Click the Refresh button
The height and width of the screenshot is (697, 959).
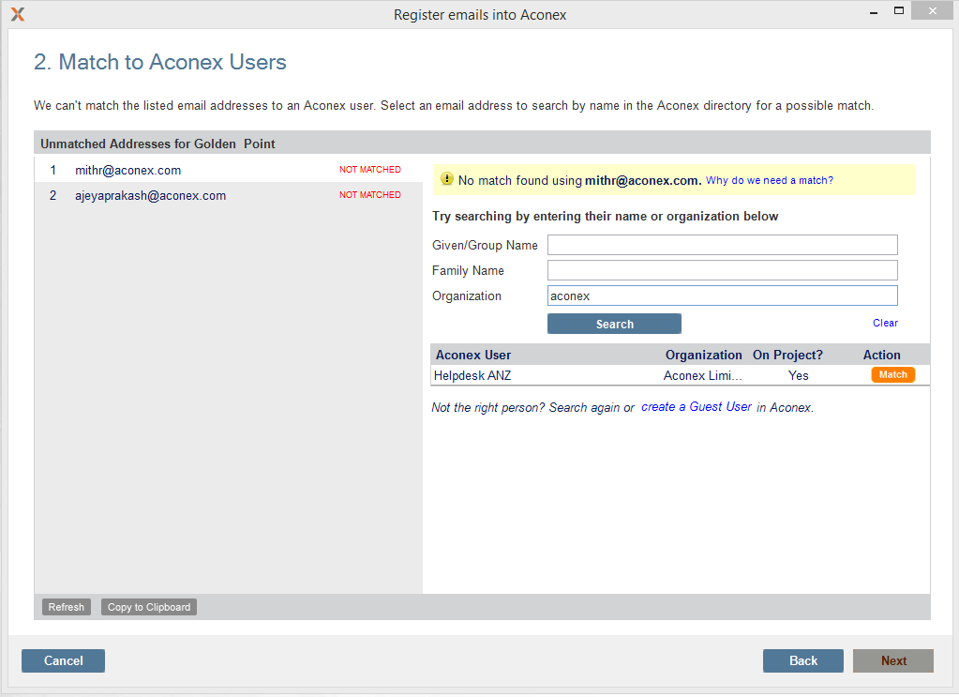pos(66,607)
